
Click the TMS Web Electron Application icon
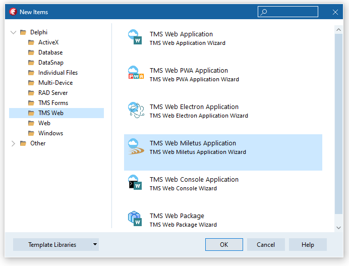[136, 110]
